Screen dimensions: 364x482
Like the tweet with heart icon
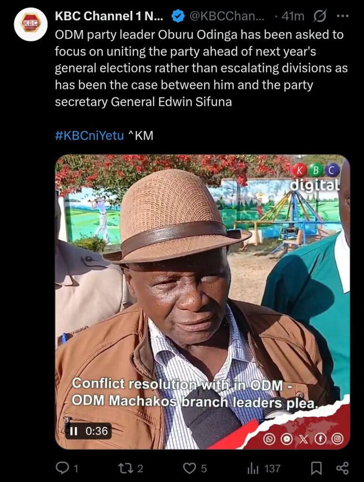pyautogui.click(x=190, y=468)
